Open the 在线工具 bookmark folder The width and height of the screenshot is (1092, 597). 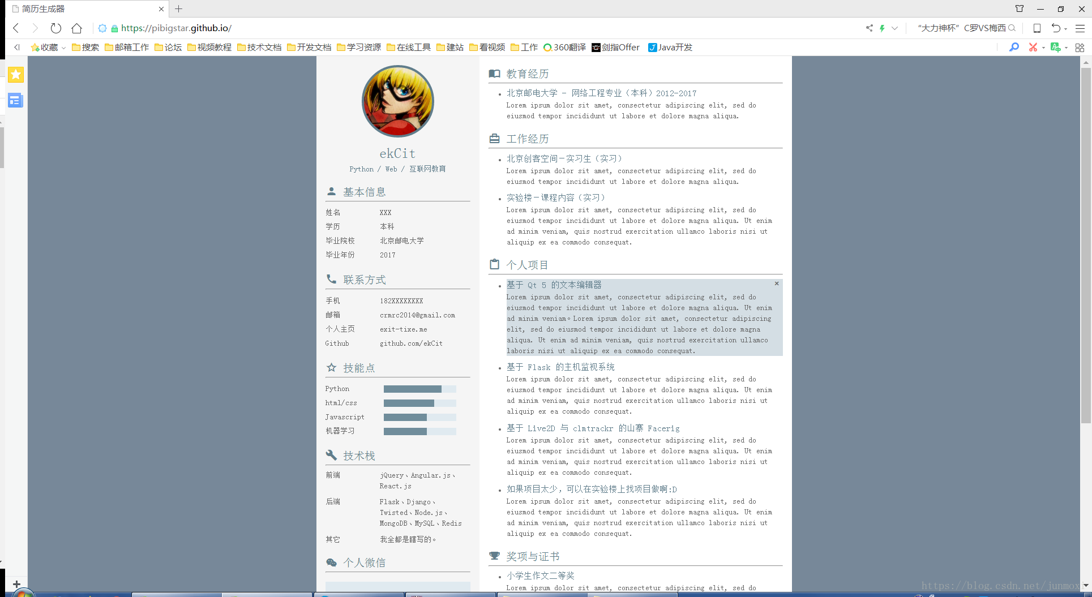(409, 48)
